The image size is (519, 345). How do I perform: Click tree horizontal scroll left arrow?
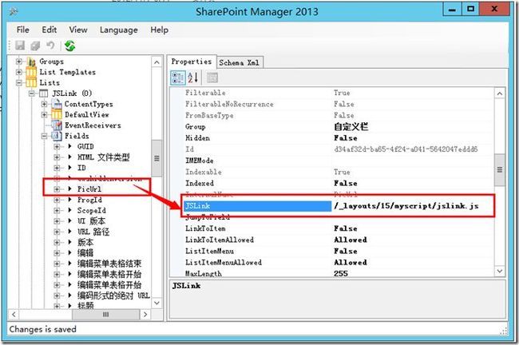pyautogui.click(x=14, y=315)
